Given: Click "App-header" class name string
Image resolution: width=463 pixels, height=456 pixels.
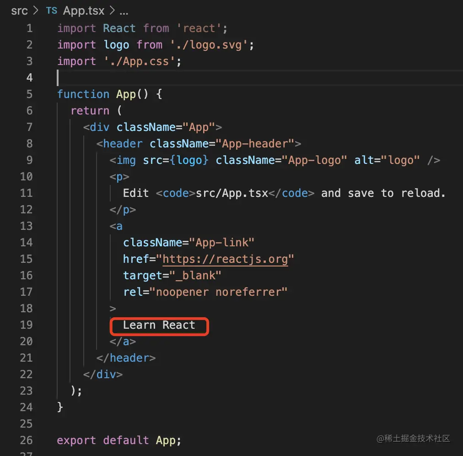Looking at the screenshot, I should [255, 144].
